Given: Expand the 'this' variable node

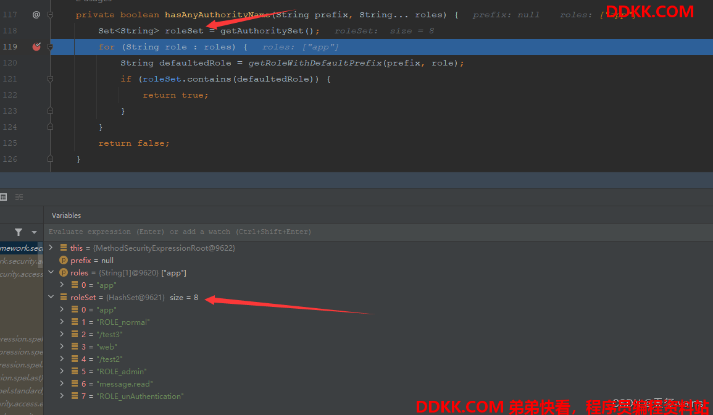Looking at the screenshot, I should click(51, 248).
